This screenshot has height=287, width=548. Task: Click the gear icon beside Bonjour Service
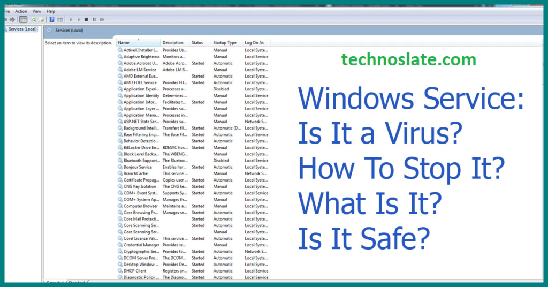click(120, 167)
